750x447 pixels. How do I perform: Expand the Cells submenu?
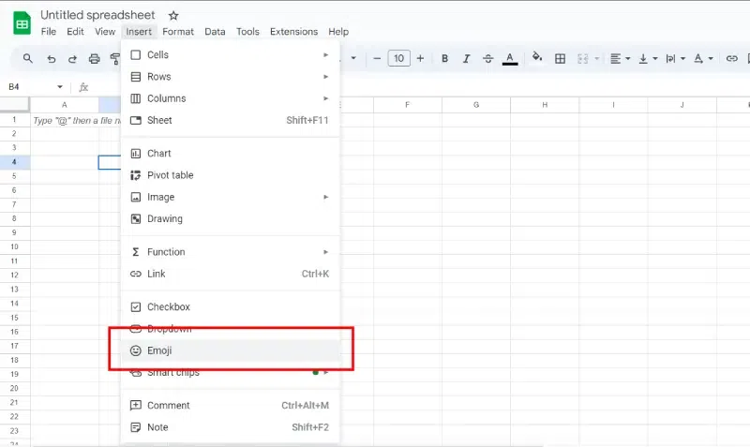click(230, 55)
